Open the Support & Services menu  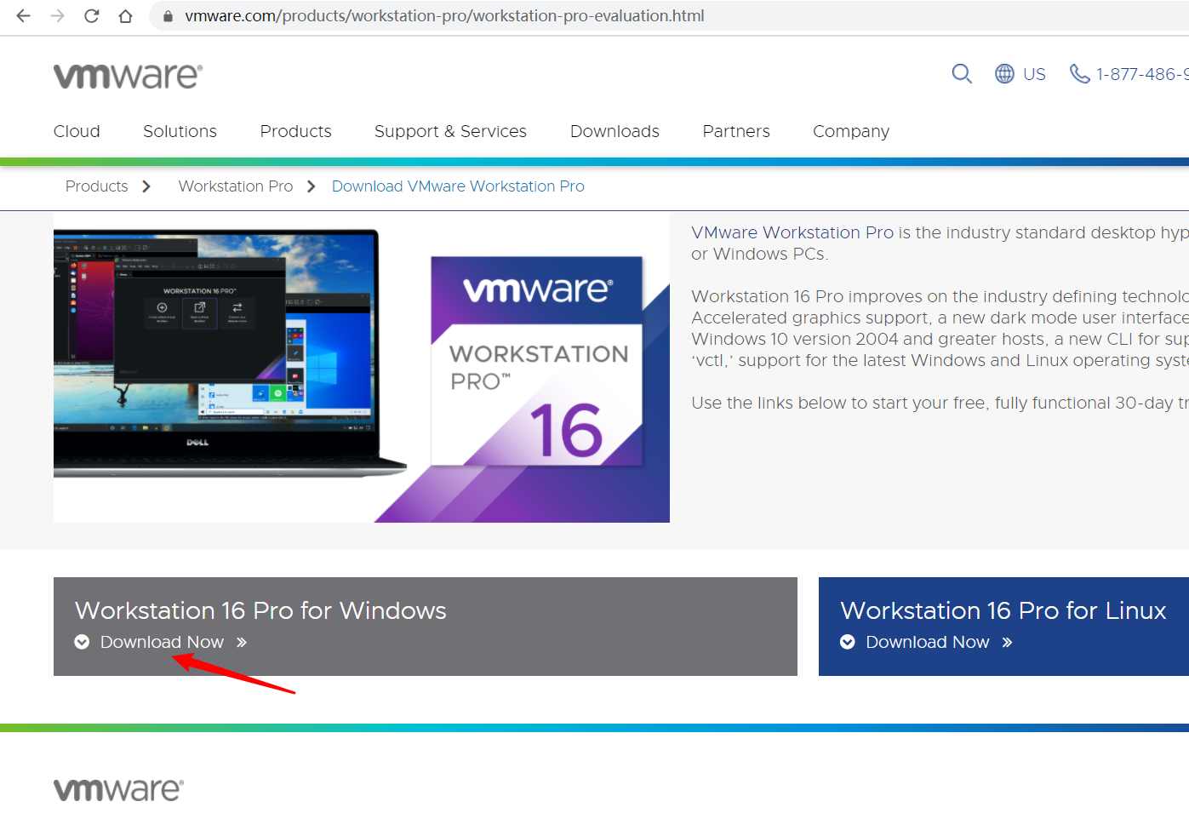[x=450, y=131]
